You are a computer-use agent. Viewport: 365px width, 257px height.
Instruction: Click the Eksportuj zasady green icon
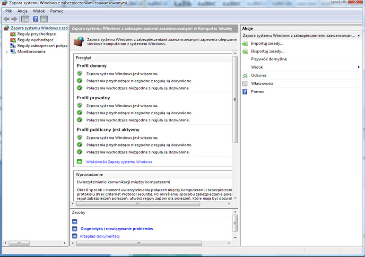[x=245, y=51]
